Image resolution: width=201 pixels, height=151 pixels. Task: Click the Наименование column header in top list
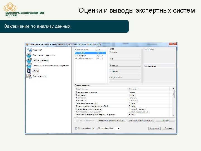point(85,50)
